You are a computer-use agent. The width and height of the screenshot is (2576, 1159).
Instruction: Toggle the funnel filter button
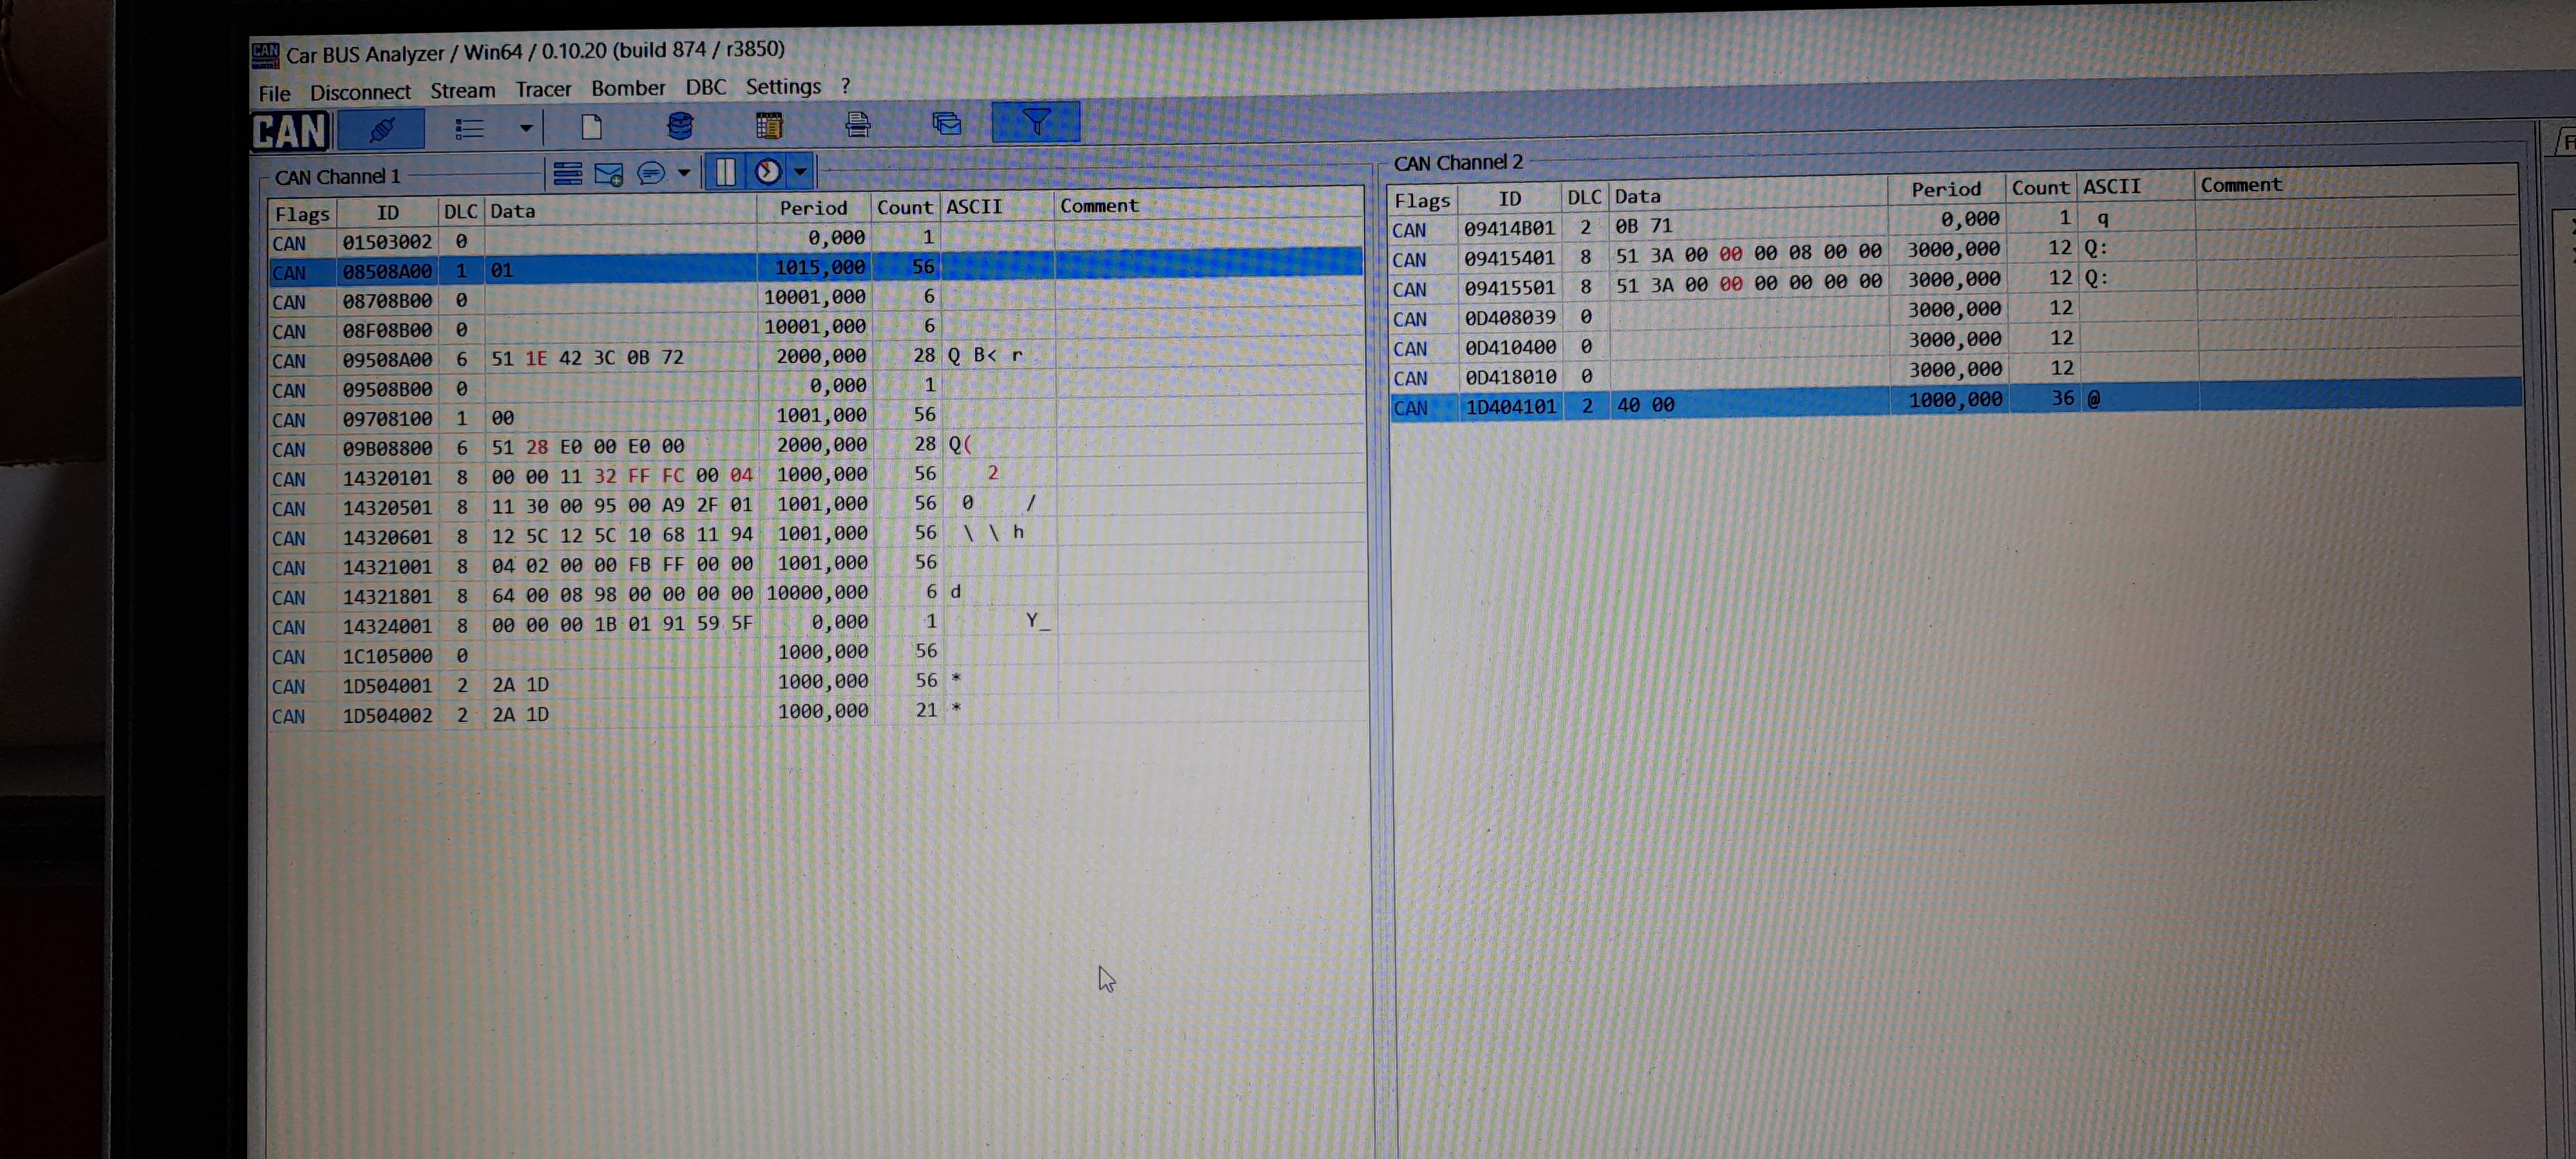[1036, 122]
